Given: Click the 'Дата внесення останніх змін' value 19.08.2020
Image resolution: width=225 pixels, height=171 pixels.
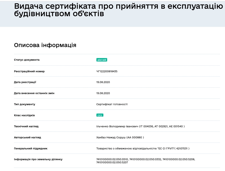Looking at the screenshot, I should (103, 93).
